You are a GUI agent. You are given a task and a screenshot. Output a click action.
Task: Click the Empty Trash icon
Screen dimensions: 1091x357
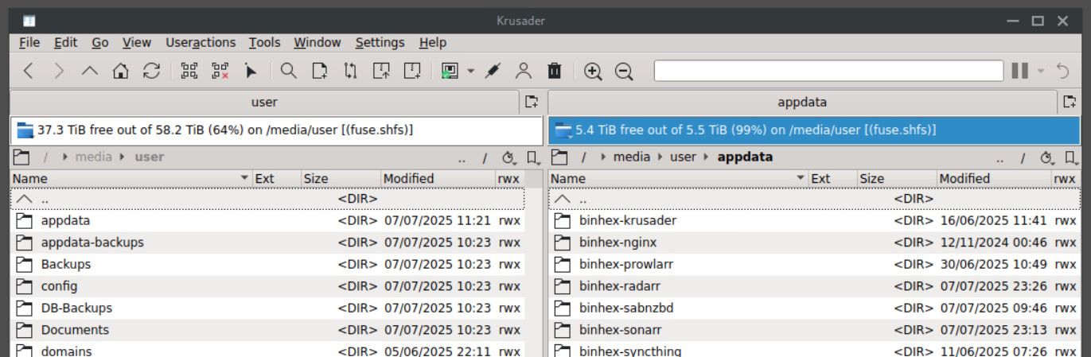(x=555, y=72)
